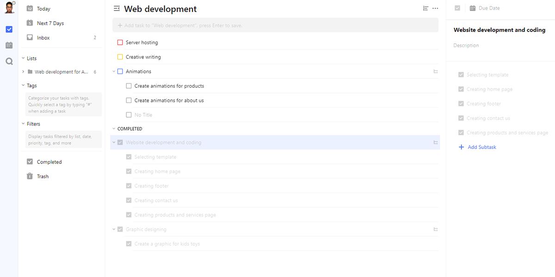Click the search magnifier icon in left rail
The image size is (555, 277).
tap(9, 61)
